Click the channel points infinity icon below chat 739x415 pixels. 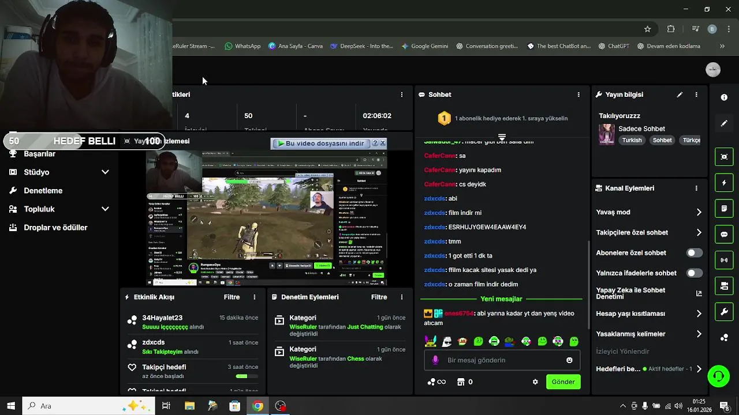tap(436, 382)
